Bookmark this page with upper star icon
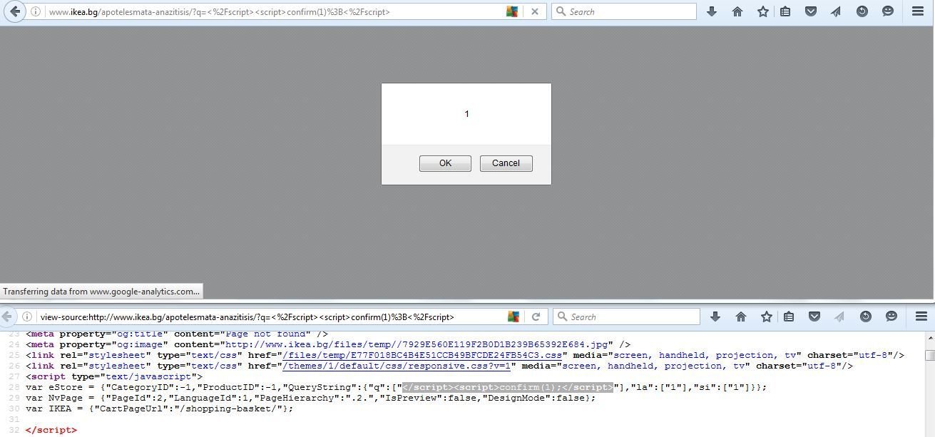935x437 pixels. click(x=763, y=11)
